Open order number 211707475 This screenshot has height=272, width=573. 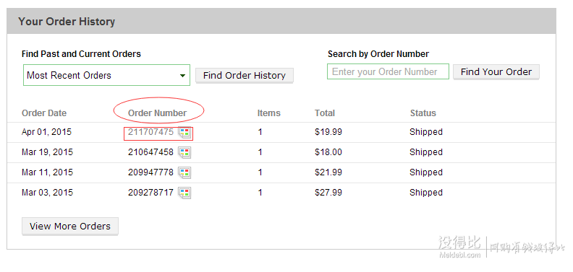click(150, 132)
